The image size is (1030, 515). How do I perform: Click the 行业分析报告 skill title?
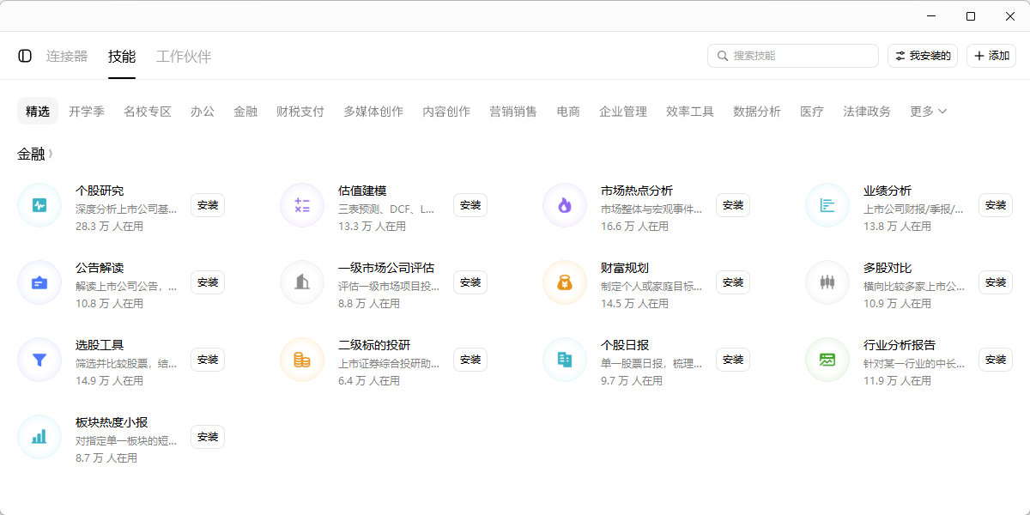pos(900,345)
